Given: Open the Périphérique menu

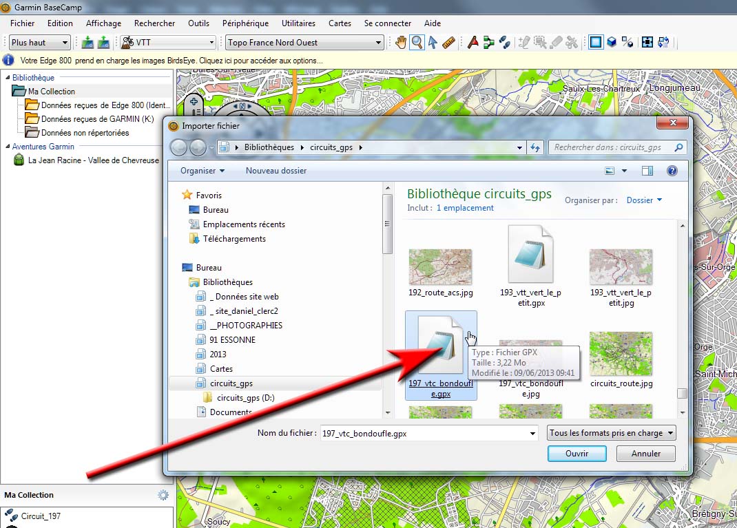Looking at the screenshot, I should click(245, 23).
